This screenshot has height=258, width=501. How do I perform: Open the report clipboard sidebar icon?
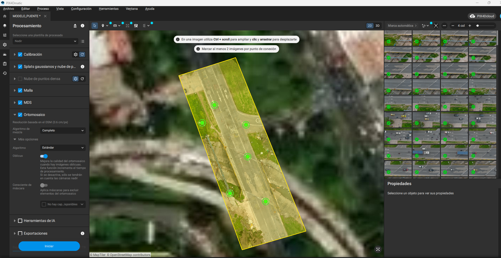click(x=5, y=64)
